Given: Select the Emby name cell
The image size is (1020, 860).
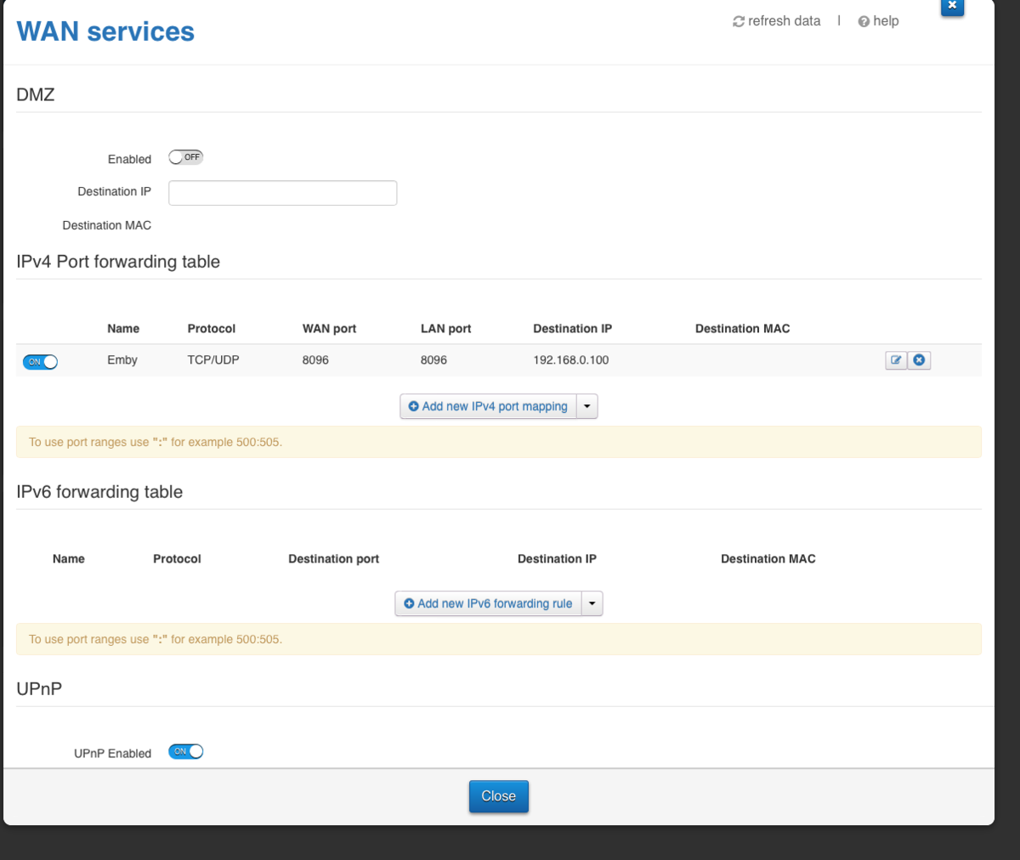Looking at the screenshot, I should click(x=122, y=360).
